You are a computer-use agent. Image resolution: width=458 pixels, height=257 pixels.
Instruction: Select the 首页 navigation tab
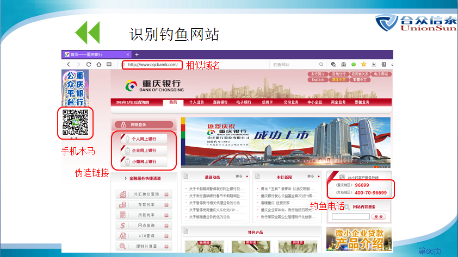(173, 102)
